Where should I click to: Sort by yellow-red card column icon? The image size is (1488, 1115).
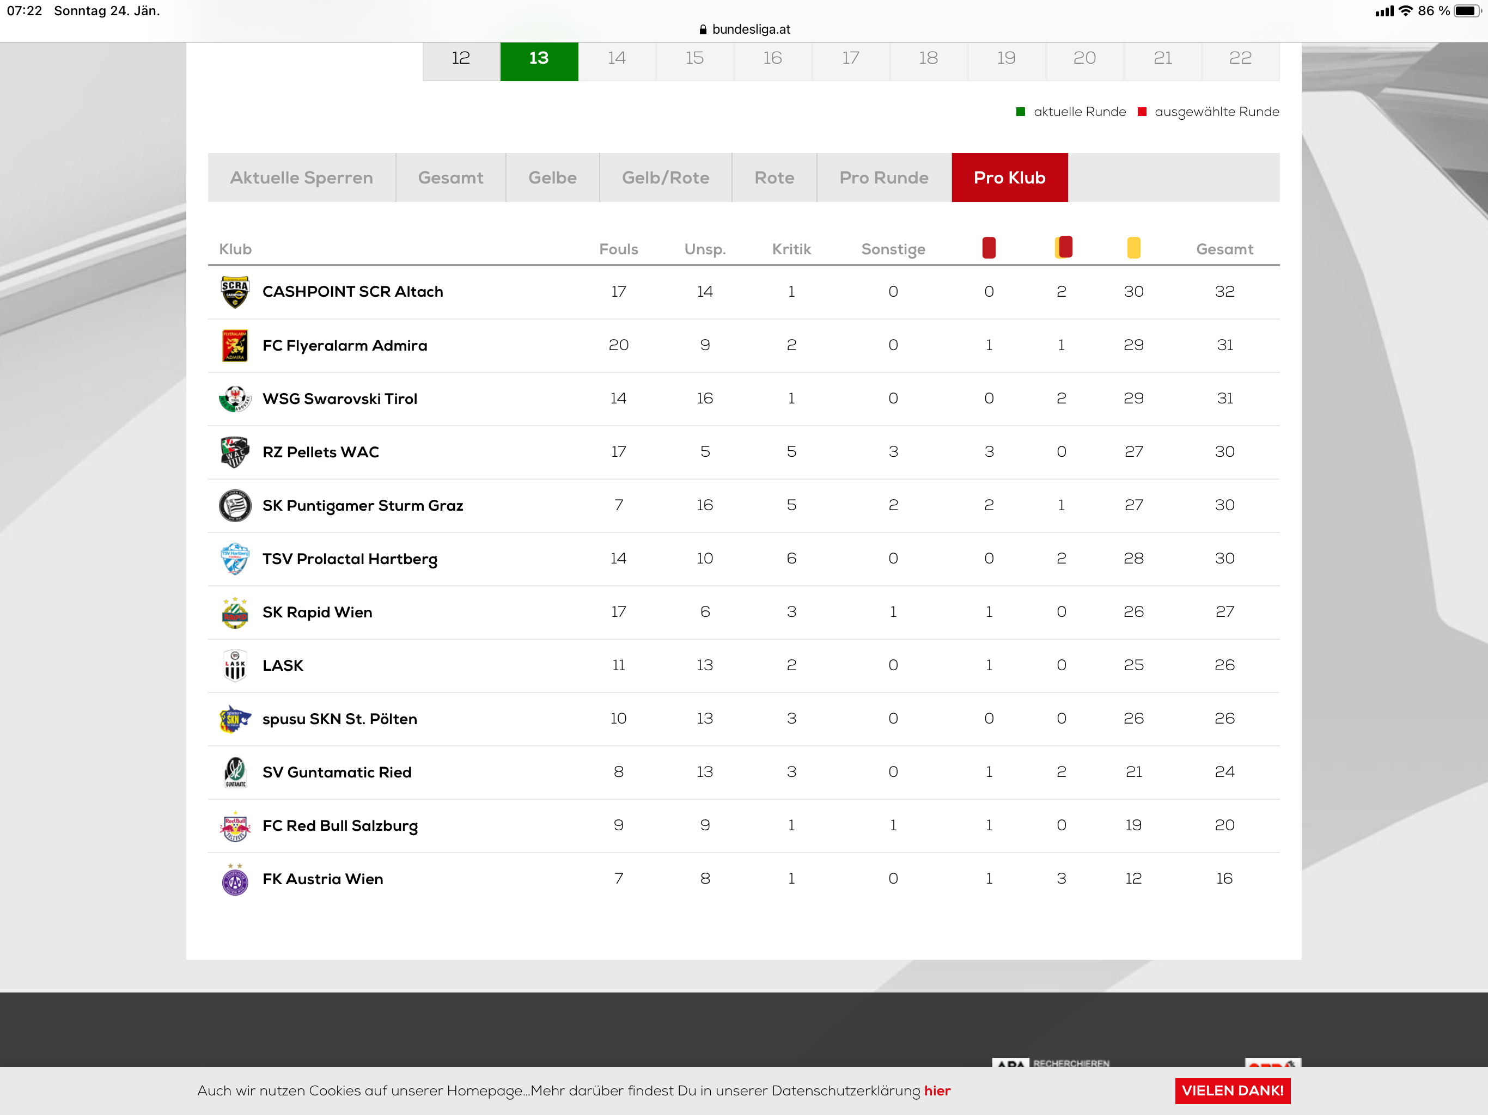(x=1063, y=248)
